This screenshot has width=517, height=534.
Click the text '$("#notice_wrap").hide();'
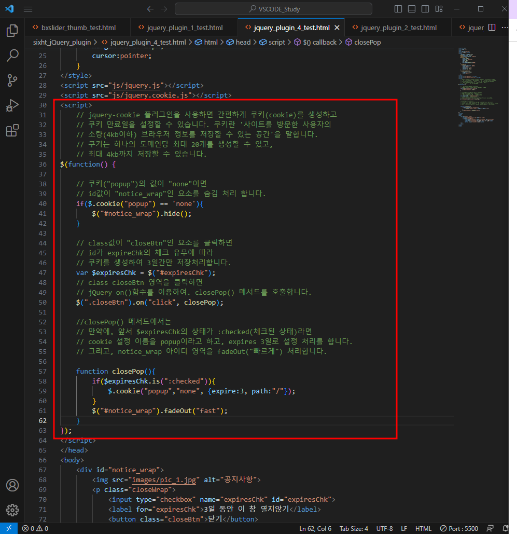pyautogui.click(x=142, y=213)
